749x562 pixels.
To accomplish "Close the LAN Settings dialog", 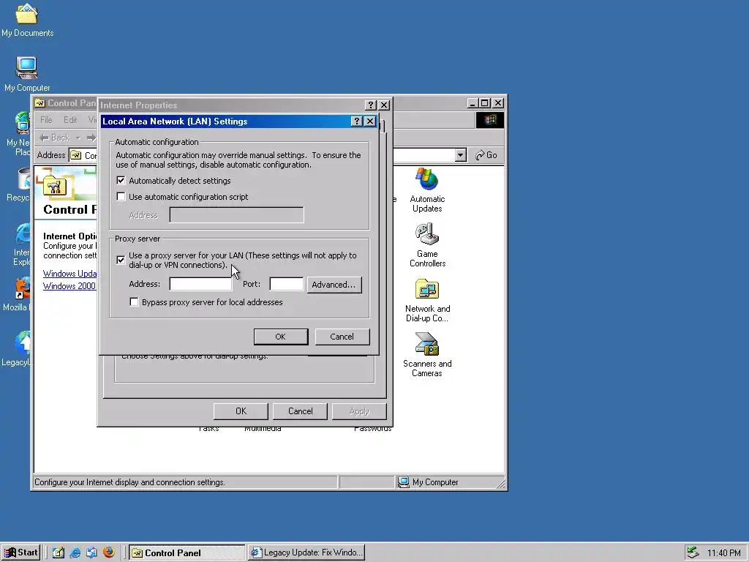I will point(370,121).
